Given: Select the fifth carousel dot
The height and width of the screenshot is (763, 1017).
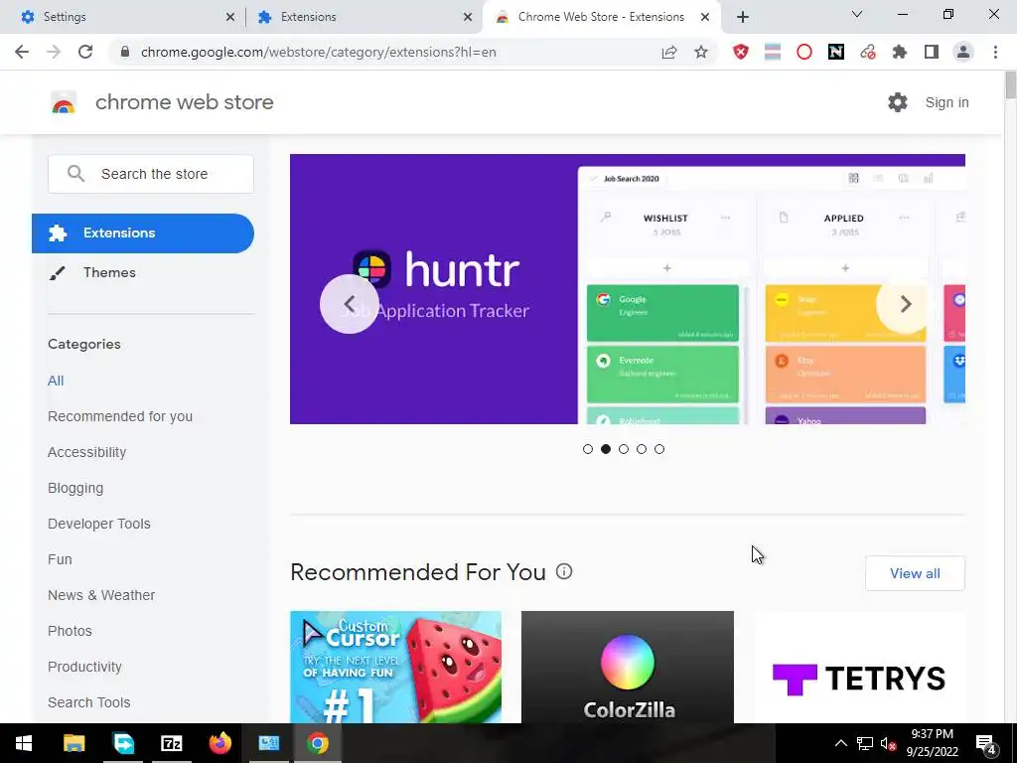Looking at the screenshot, I should point(659,449).
